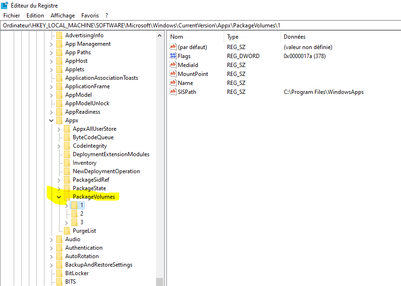Expand the App Paths key
Screen dimensions: 401x286
point(51,53)
